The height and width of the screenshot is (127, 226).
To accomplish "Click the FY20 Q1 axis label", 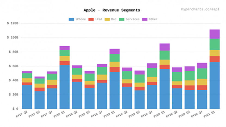I will 159,114.
